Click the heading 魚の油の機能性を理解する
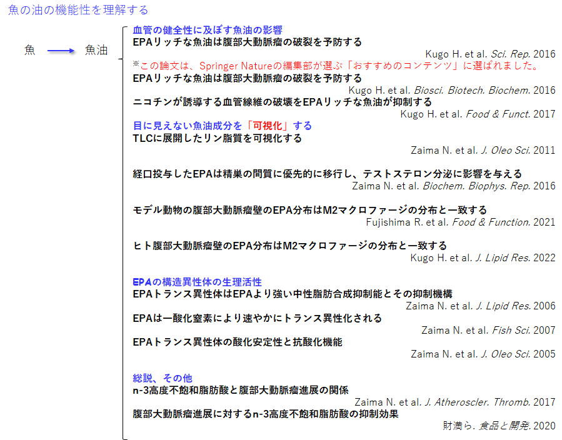562x440 pixels. pos(78,10)
